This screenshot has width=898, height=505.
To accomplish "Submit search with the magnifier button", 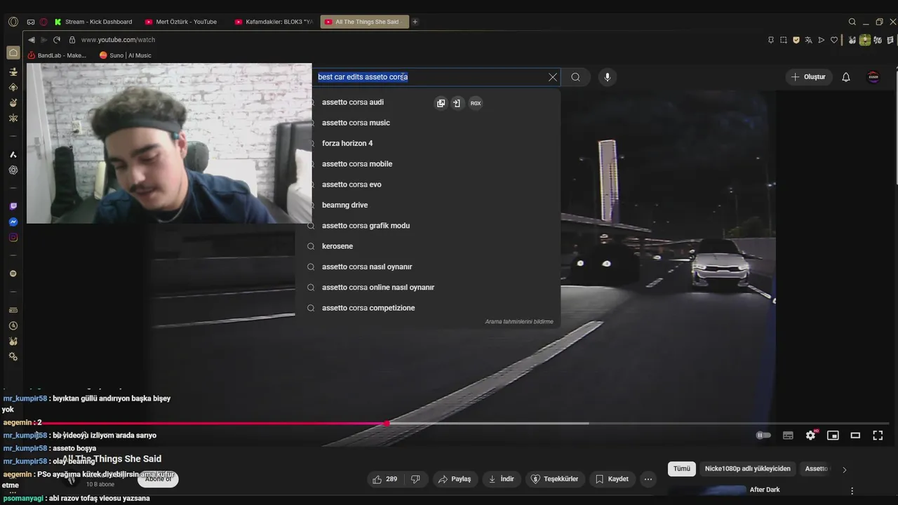I will tap(576, 77).
